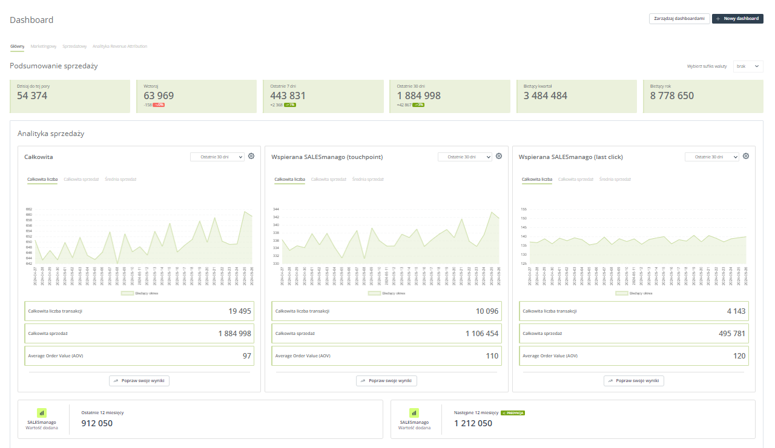Viewport: 775px width, 448px height.
Task: Click Zarządzaj dashboardami button
Action: (x=679, y=19)
